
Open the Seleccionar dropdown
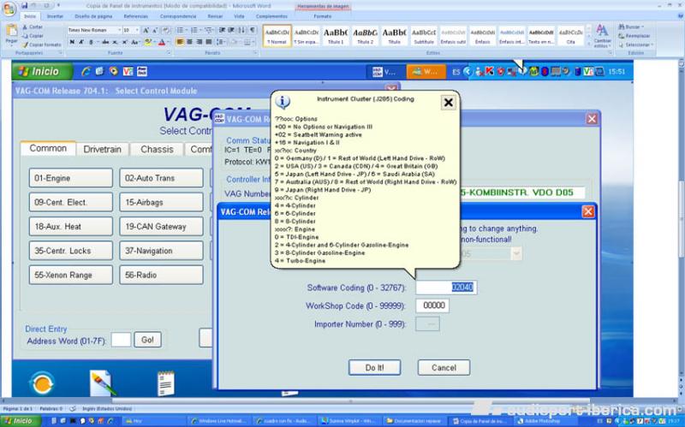pyautogui.click(x=636, y=44)
